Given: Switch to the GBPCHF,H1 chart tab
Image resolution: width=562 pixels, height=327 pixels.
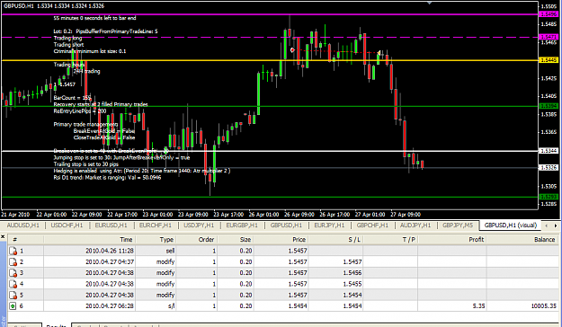Looking at the screenshot, I should click(x=372, y=225).
